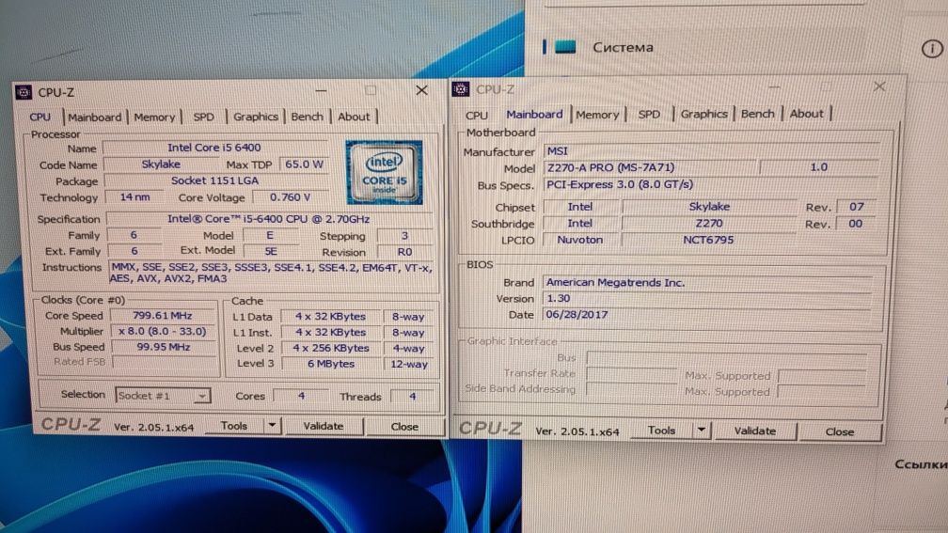Minimize the left CPU-Z window
948x533 pixels.
[321, 90]
